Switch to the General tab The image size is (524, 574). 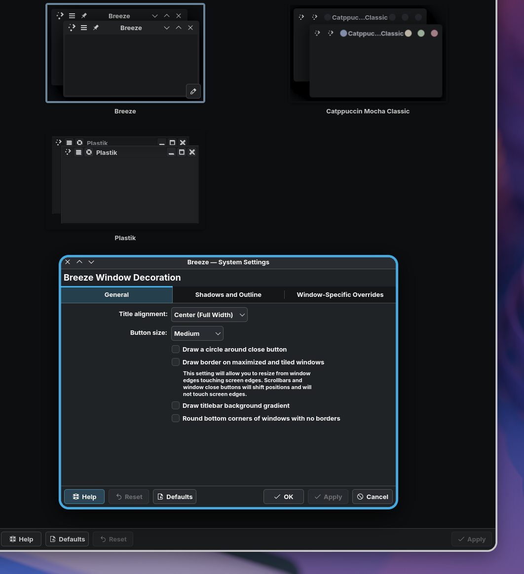tap(116, 295)
